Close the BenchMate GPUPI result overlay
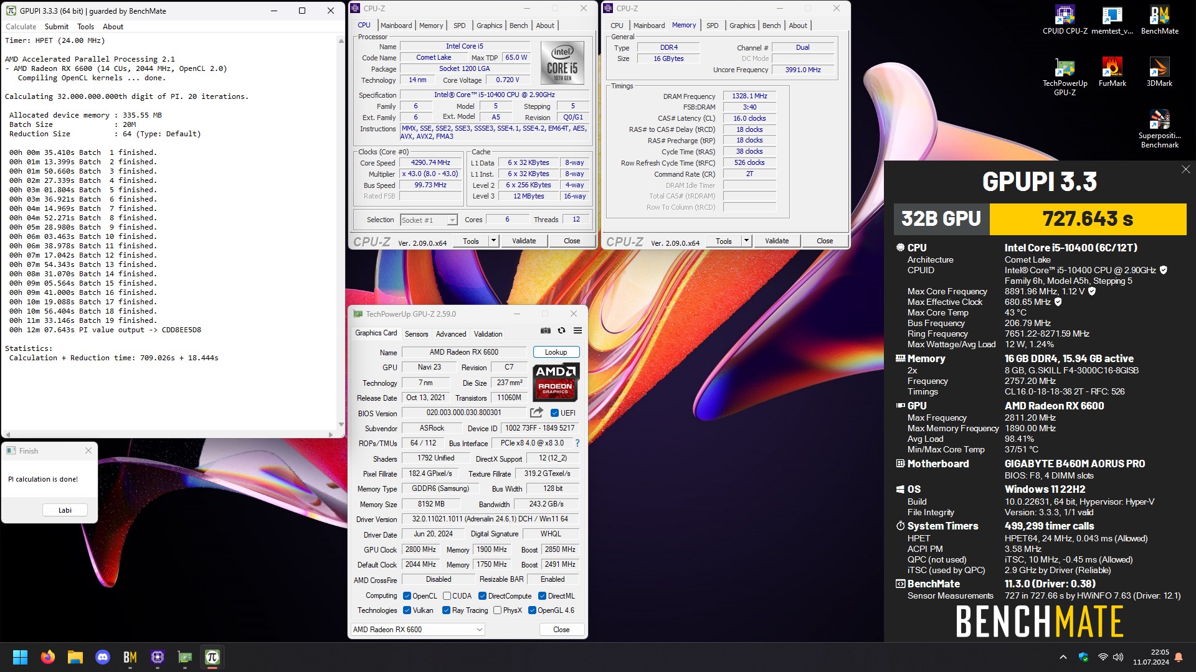 (x=1185, y=169)
